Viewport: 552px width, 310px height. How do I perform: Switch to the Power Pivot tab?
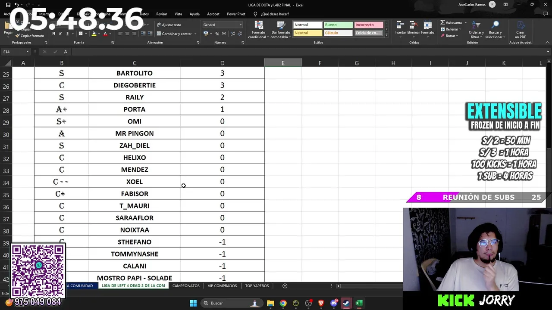tap(236, 14)
